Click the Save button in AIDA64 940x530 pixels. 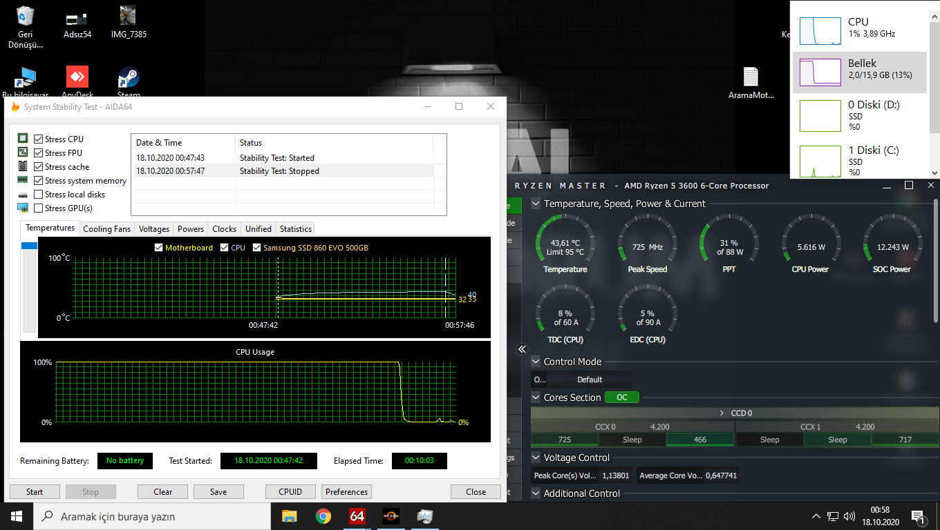pos(218,492)
